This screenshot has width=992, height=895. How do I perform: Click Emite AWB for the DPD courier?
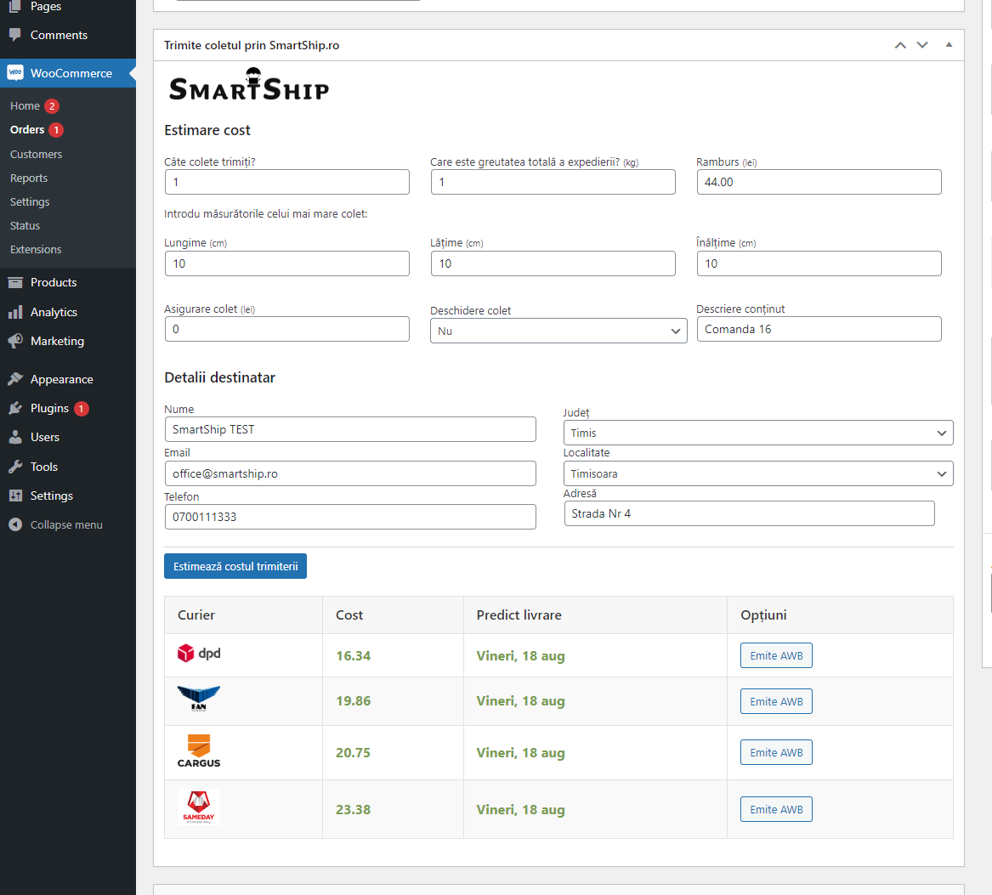pyautogui.click(x=776, y=655)
